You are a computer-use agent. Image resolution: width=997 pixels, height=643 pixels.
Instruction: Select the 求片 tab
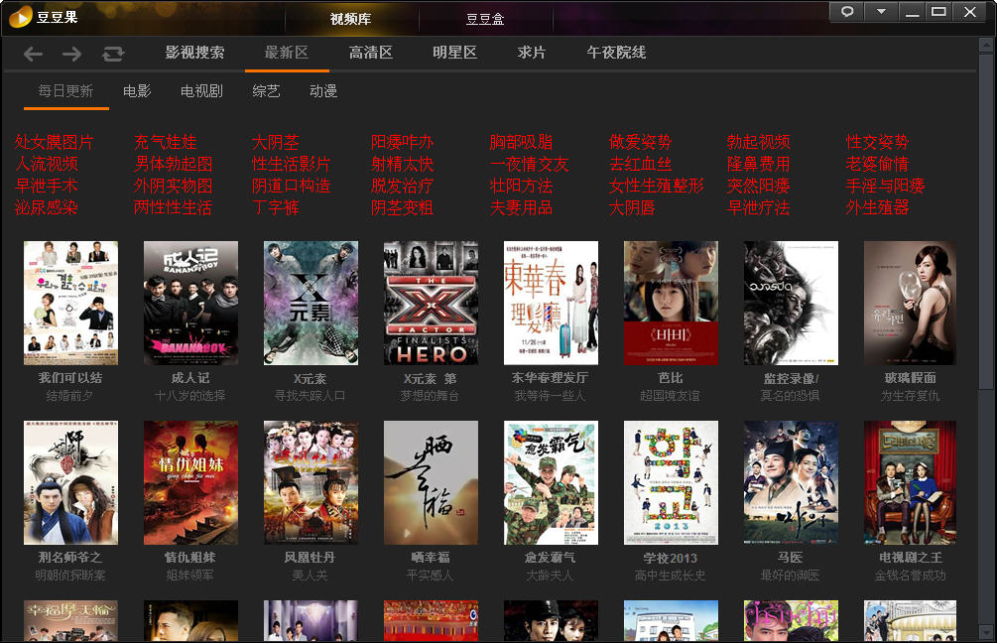pos(532,53)
